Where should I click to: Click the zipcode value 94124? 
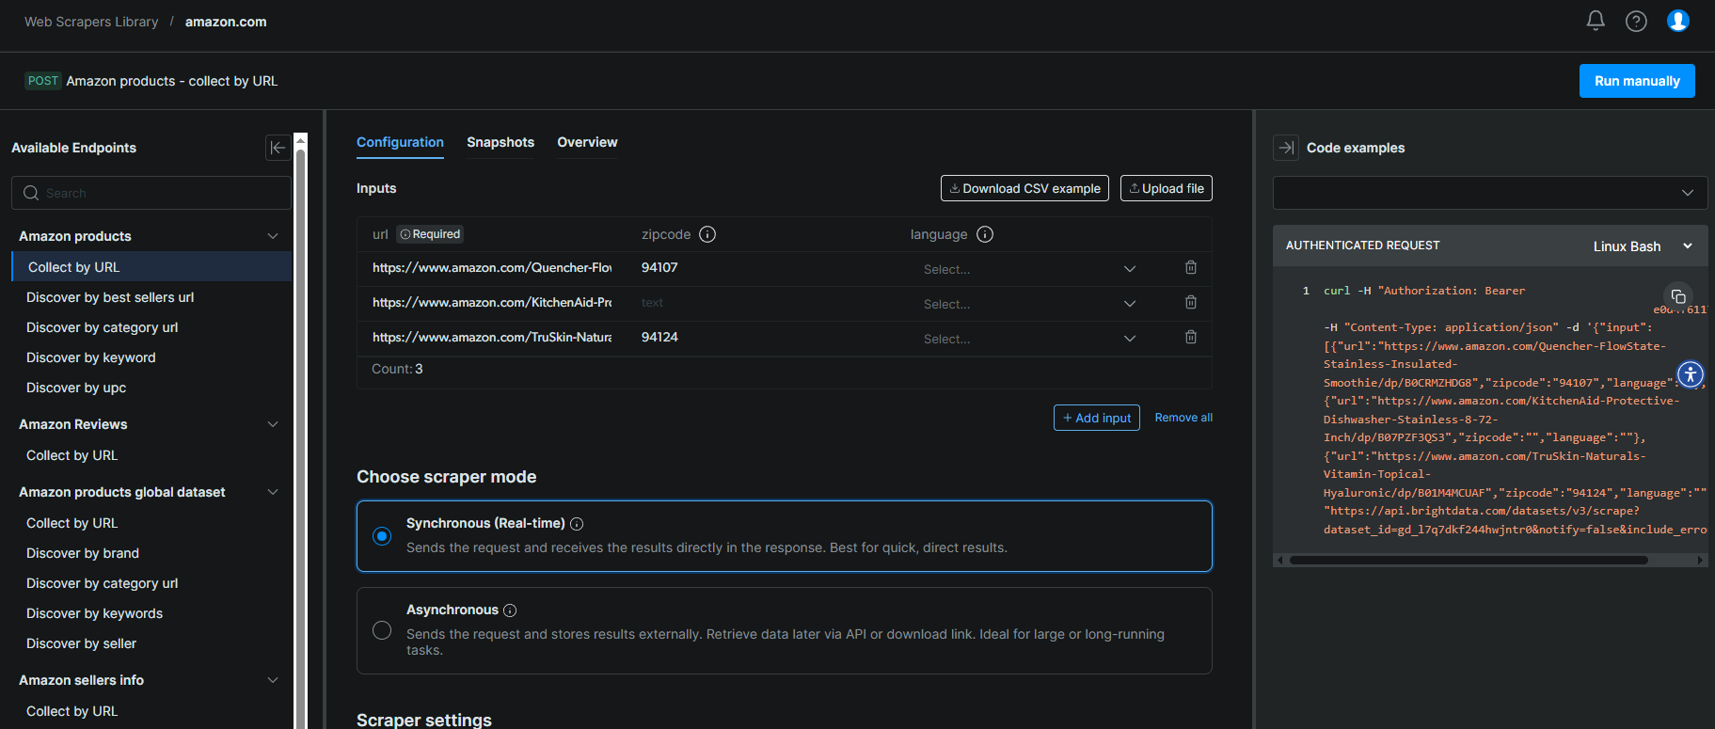[659, 338]
